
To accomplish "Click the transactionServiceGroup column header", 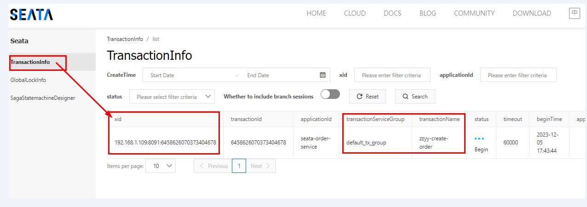I will click(x=375, y=119).
